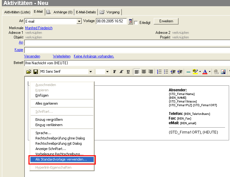This screenshot has width=230, height=177.
Task: Open Sprache... from context menu
Action: click(62, 133)
